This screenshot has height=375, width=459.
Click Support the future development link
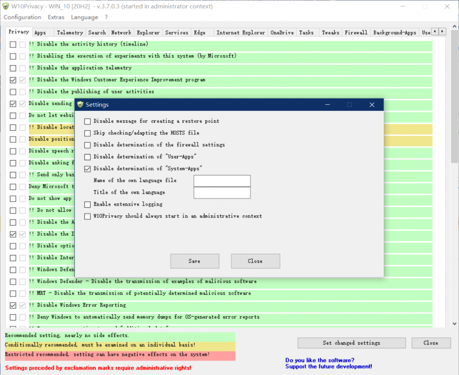pos(329,366)
